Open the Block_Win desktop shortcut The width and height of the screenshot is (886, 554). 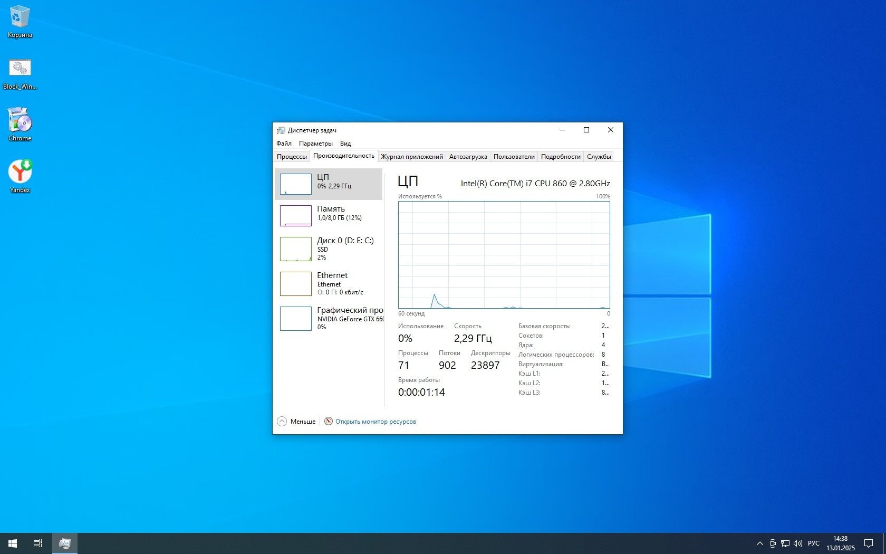[20, 73]
